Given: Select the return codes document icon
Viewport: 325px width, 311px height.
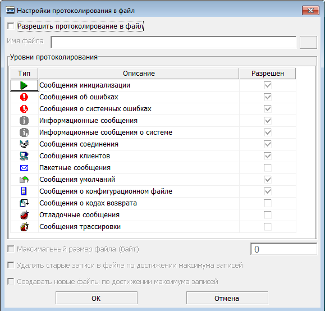Looking at the screenshot, I should click(24, 203).
